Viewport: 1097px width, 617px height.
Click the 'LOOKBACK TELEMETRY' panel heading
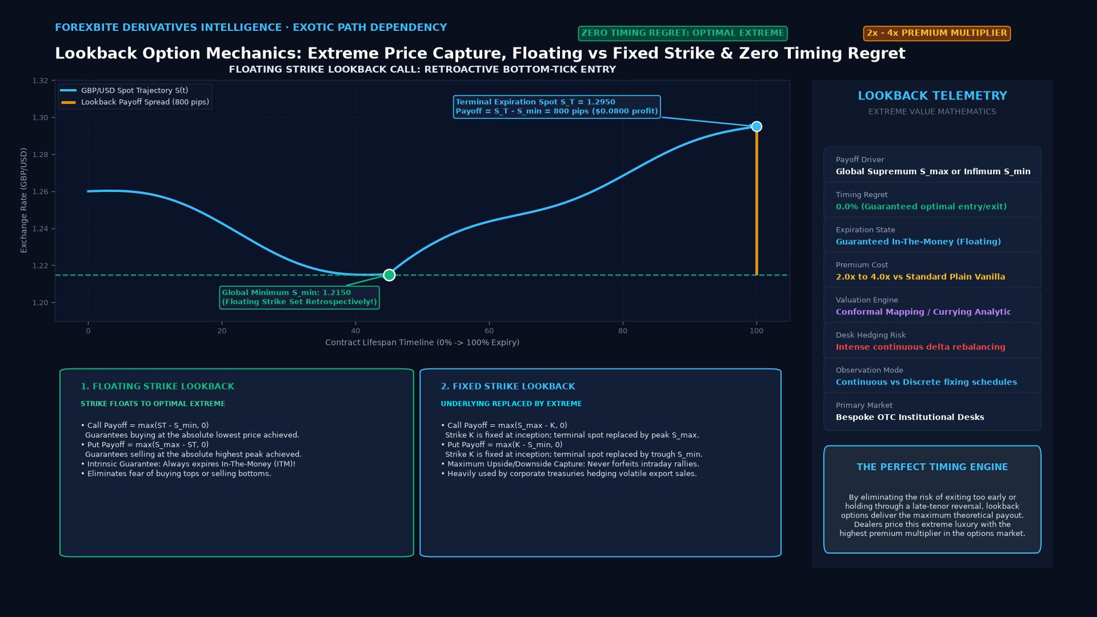932,96
